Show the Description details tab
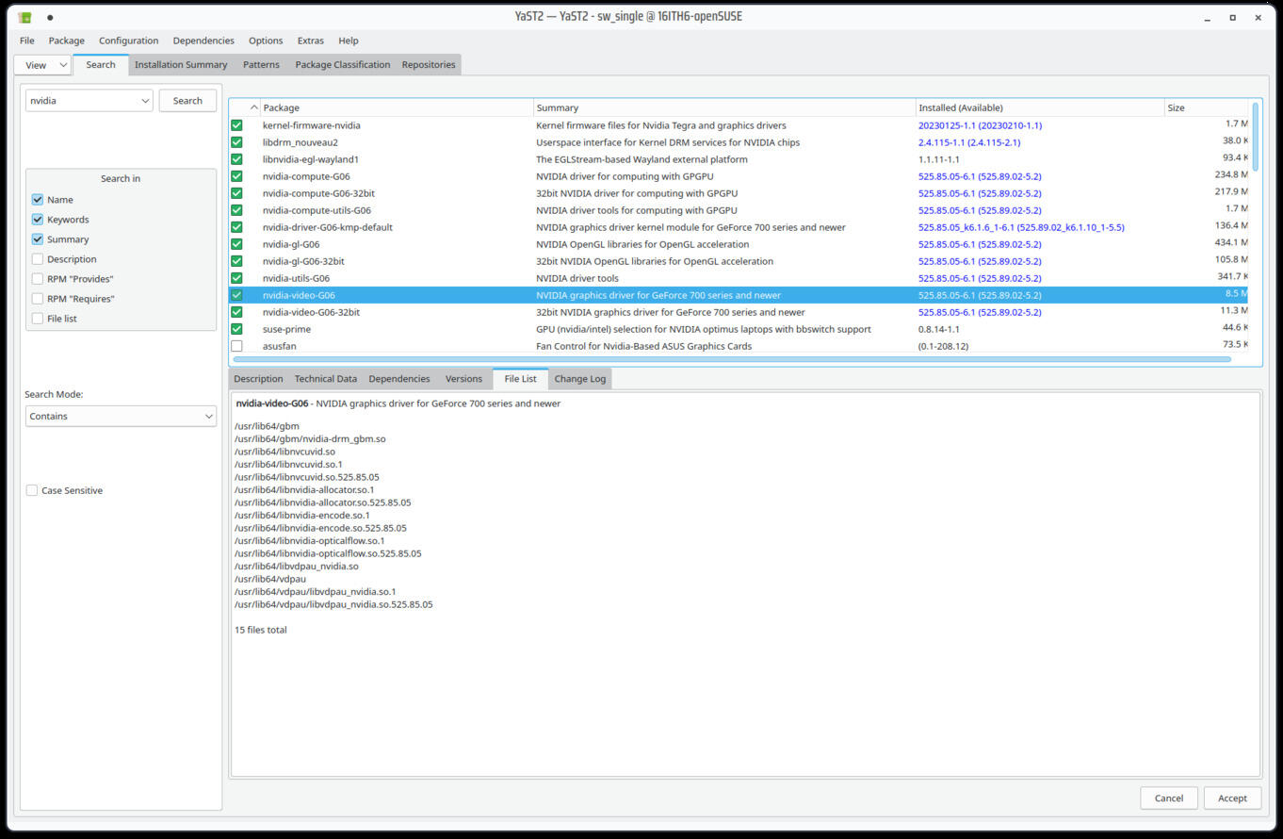 [258, 379]
